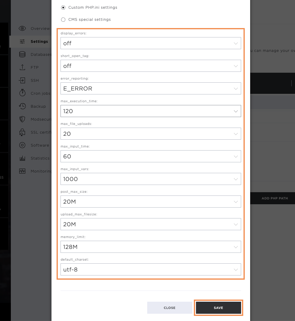Image resolution: width=295 pixels, height=321 pixels.
Task: Open the short_open_tag dropdown
Action: [x=151, y=66]
